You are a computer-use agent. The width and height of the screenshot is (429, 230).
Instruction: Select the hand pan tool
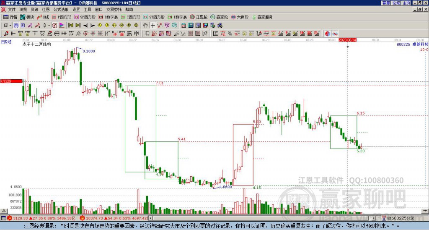[x=146, y=25]
